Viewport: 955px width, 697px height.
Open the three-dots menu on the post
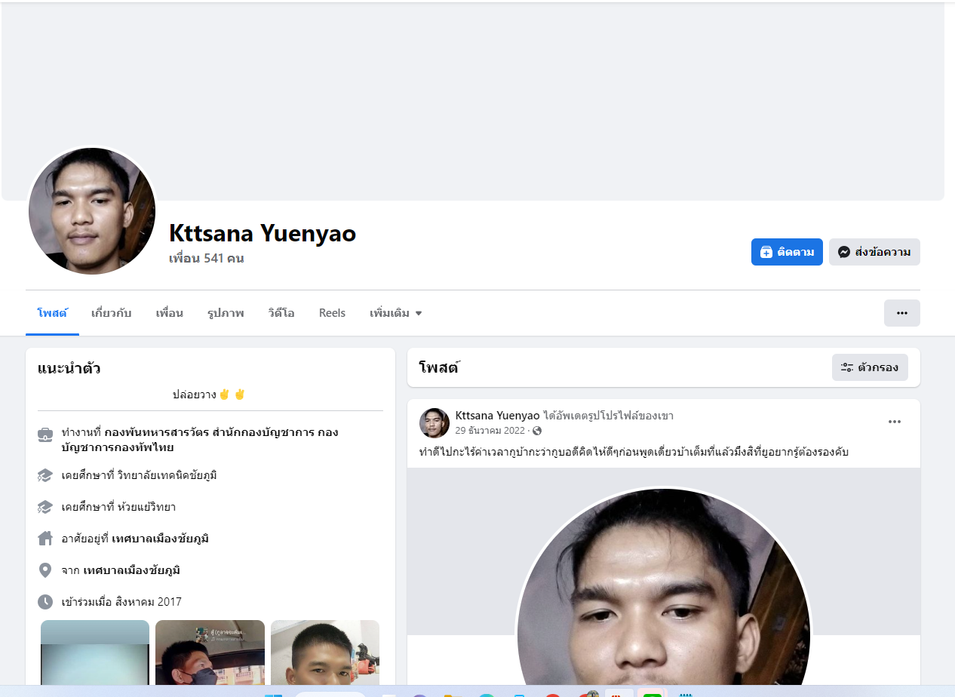click(x=895, y=422)
